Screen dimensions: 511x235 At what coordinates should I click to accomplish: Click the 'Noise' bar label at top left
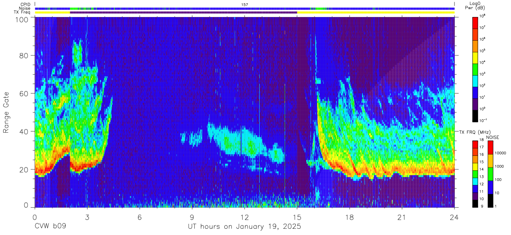pos(25,8)
